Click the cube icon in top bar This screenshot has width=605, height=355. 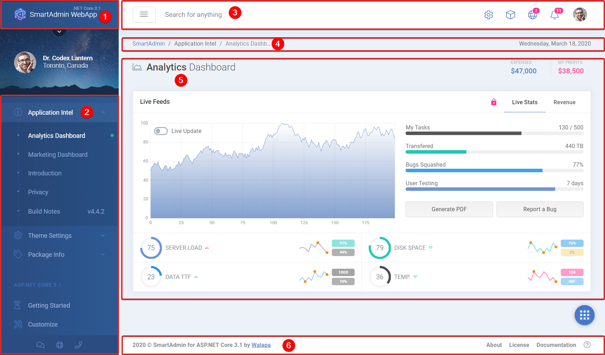(510, 15)
